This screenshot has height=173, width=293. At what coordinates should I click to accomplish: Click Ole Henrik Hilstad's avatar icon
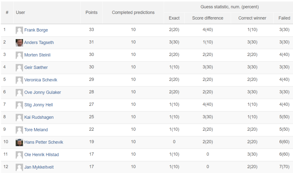(19, 155)
